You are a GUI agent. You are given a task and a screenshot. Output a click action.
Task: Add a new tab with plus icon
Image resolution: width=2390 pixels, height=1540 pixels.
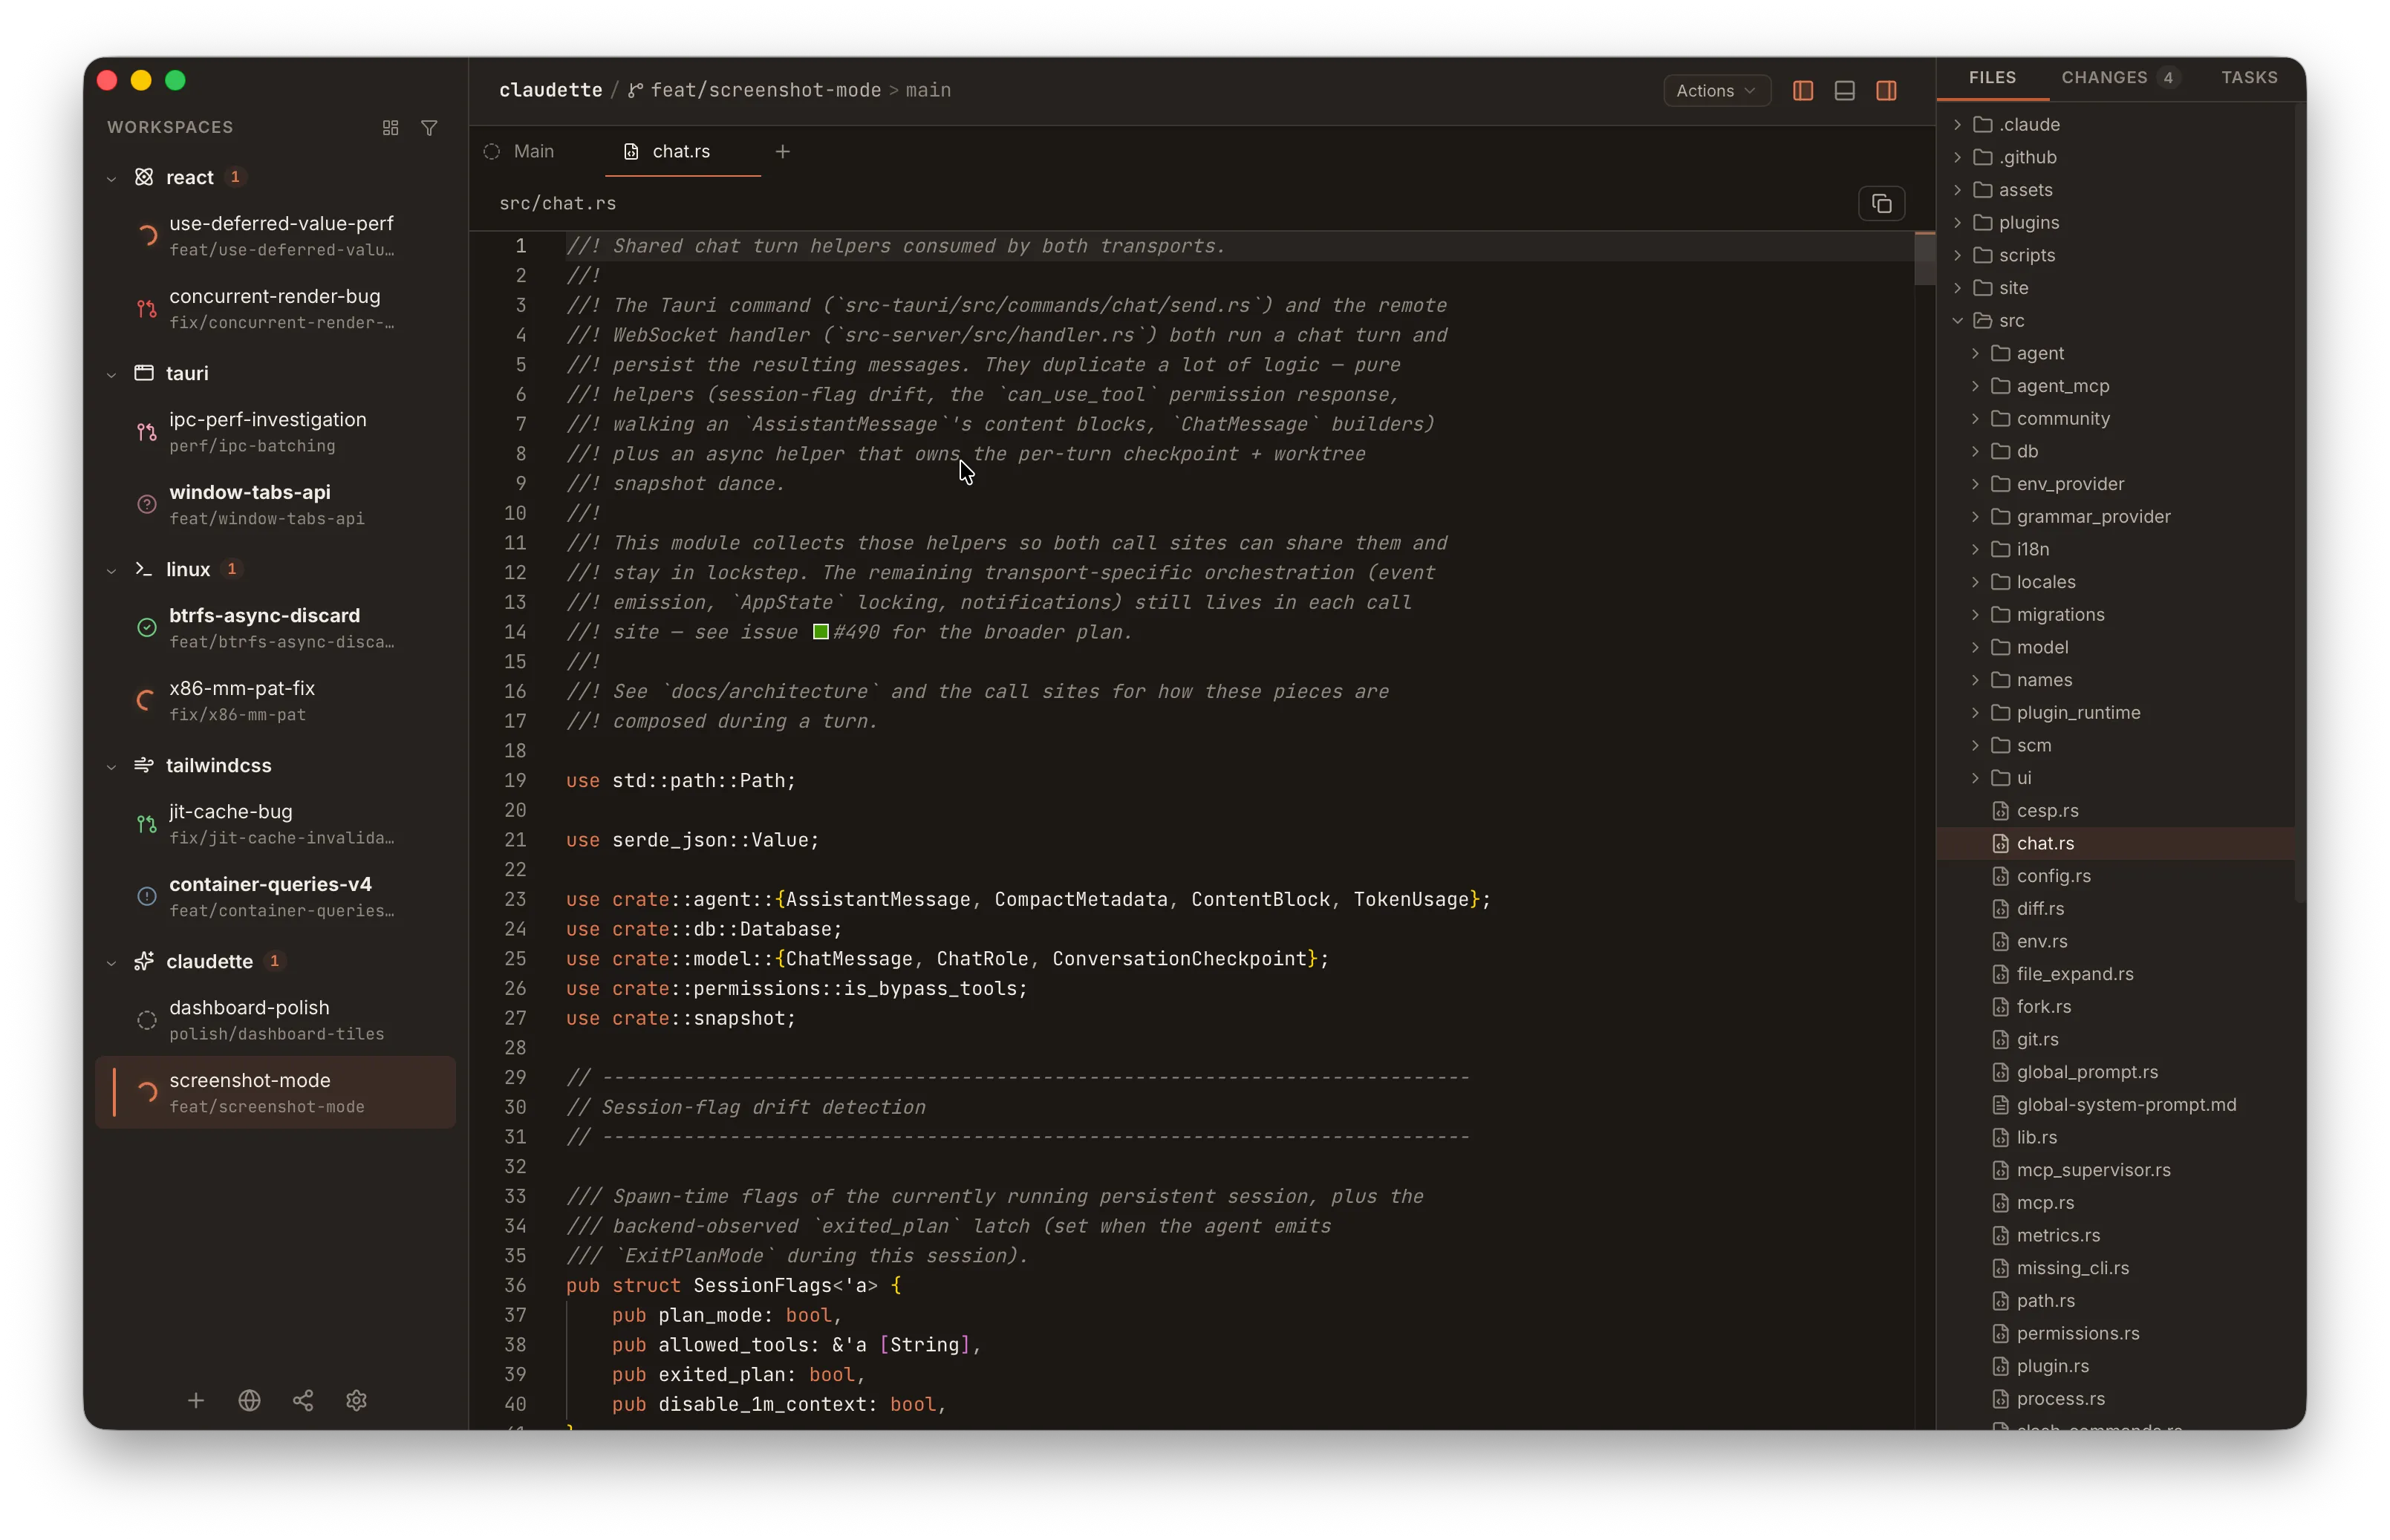tap(783, 152)
